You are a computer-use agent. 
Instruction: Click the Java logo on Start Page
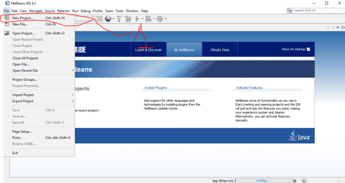[300, 136]
